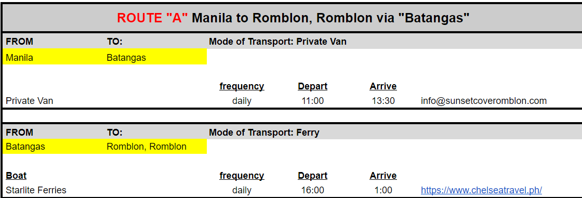
Task: Click the 13:30 arrival time cell
Action: (x=383, y=101)
